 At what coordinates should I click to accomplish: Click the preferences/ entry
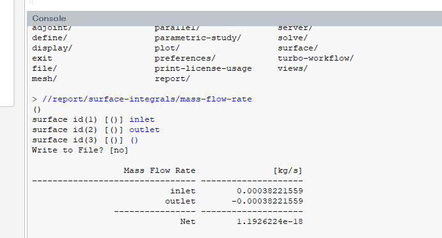click(185, 58)
